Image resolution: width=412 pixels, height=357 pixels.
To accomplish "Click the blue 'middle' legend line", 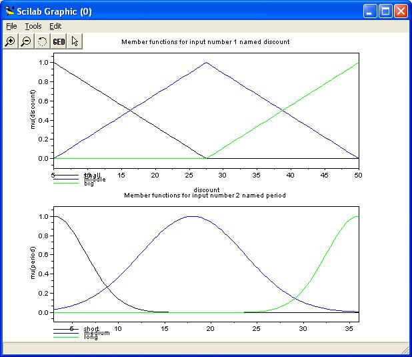I will coord(67,180).
